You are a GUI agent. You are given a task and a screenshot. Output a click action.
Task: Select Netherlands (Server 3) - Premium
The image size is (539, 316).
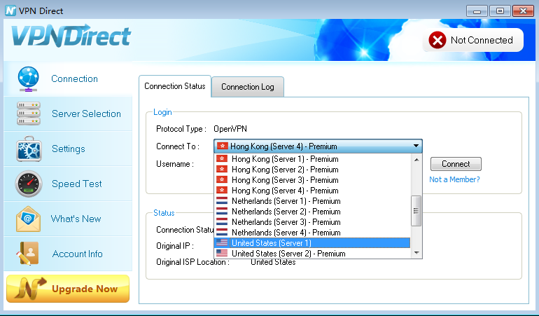pyautogui.click(x=312, y=222)
